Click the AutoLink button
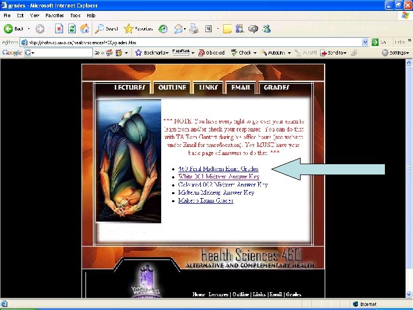This screenshot has height=310, width=413. tap(273, 53)
